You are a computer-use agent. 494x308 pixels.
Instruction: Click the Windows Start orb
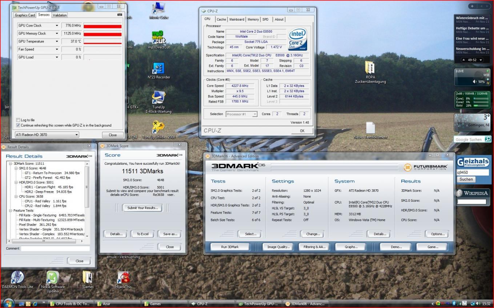(x=8, y=303)
